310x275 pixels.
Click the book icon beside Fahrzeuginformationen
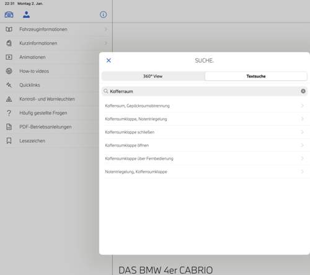coord(9,29)
